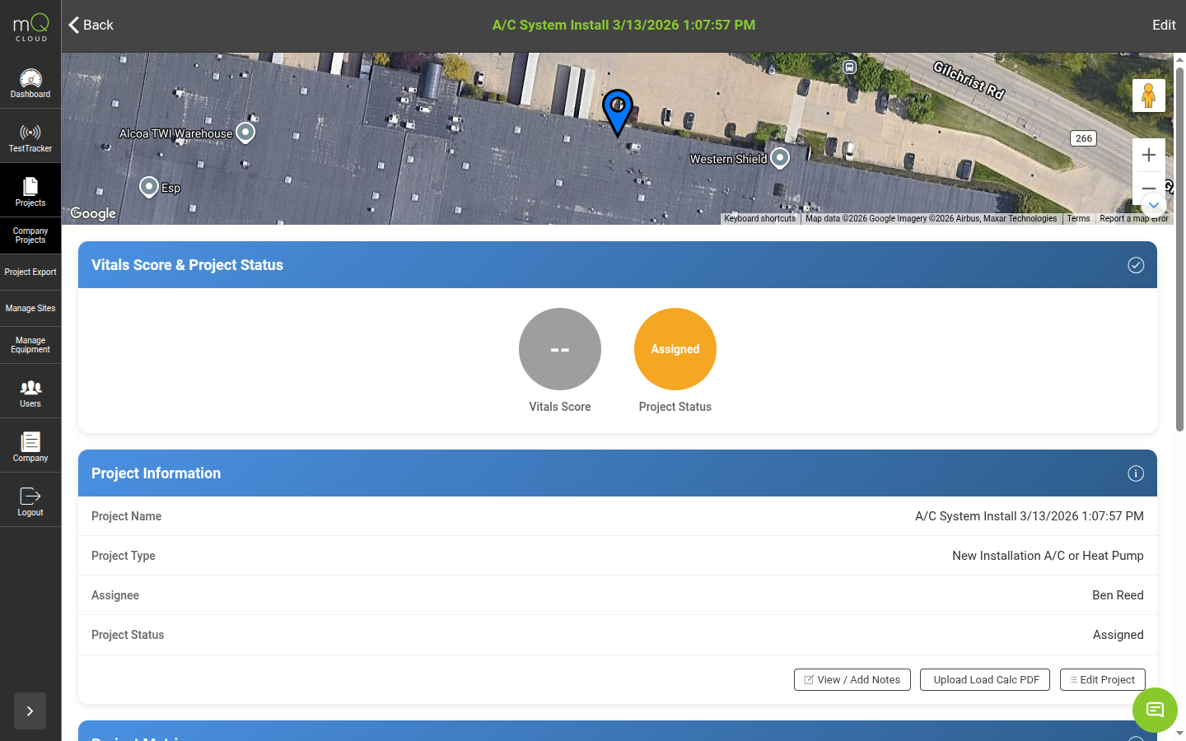This screenshot has width=1186, height=741.
Task: Open the Company page icon
Action: click(x=30, y=440)
